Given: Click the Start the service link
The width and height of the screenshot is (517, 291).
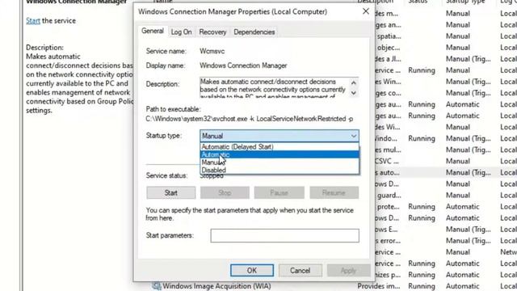Looking at the screenshot, I should pos(33,20).
